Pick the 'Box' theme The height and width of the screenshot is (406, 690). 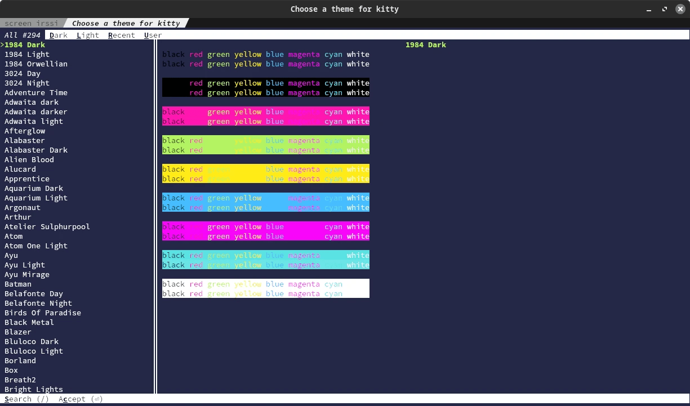click(11, 370)
